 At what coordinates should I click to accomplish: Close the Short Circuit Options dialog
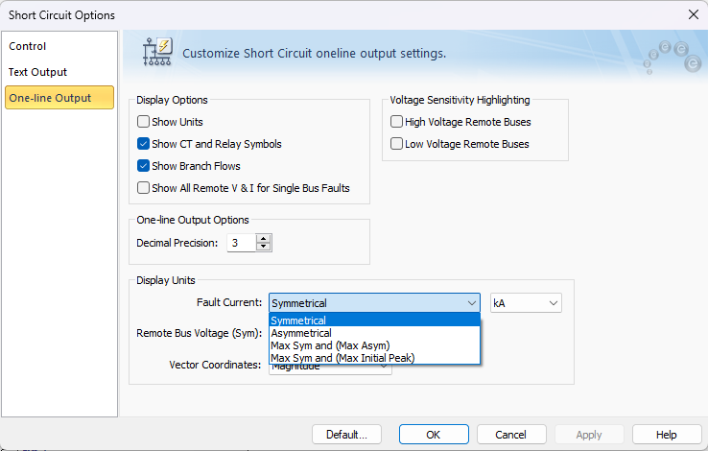(693, 14)
